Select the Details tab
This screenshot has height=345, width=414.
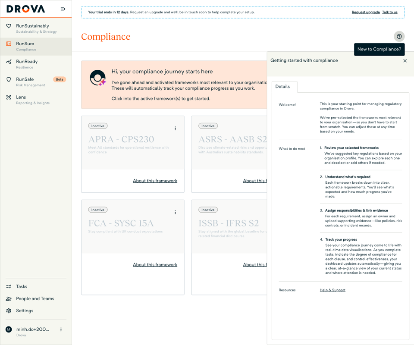(284, 87)
